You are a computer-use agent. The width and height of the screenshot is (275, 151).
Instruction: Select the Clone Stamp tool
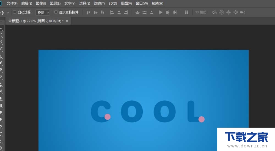pos(1,84)
